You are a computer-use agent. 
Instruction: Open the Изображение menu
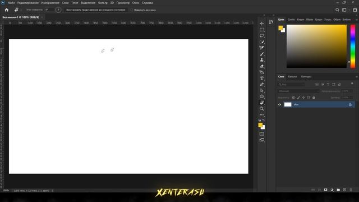tap(50, 3)
